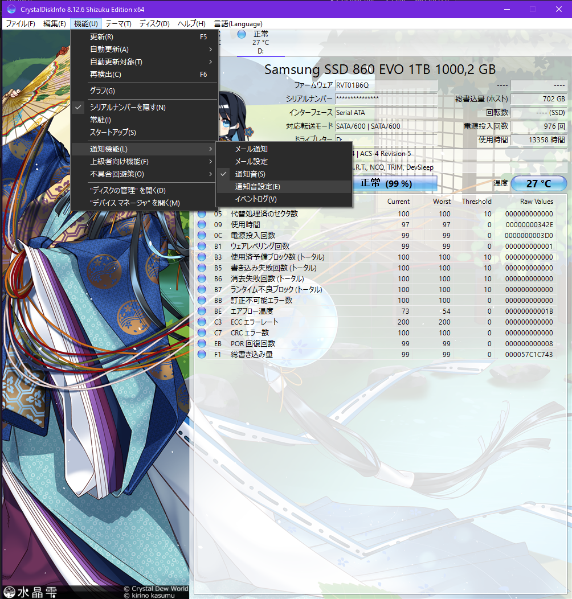This screenshot has height=599, width=572.
Task: Click the status orb for row BB
Action: pos(202,300)
